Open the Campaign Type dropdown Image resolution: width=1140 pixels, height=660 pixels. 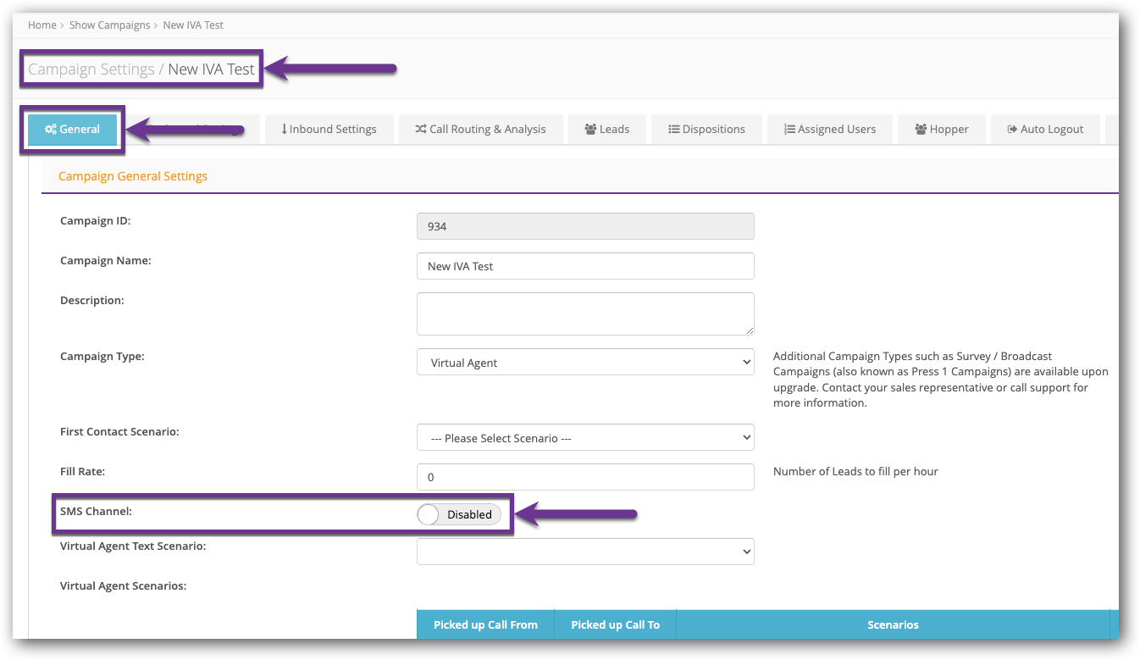coord(585,363)
